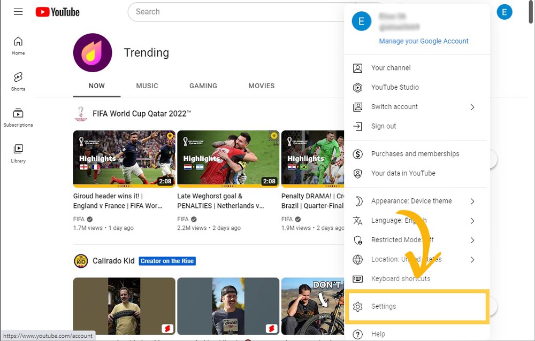
Task: Open YouTube Studio menu entry
Action: 417,87
